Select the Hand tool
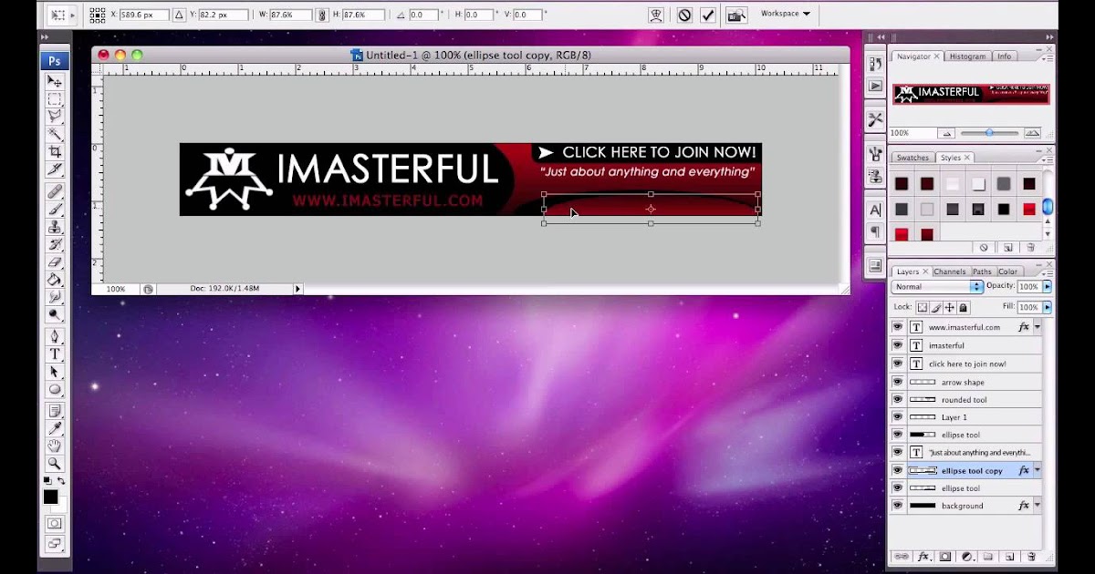Screen dimensions: 1095x574 coord(55,446)
